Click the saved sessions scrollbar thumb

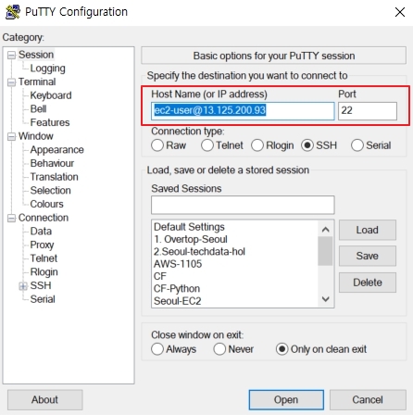pos(325,251)
